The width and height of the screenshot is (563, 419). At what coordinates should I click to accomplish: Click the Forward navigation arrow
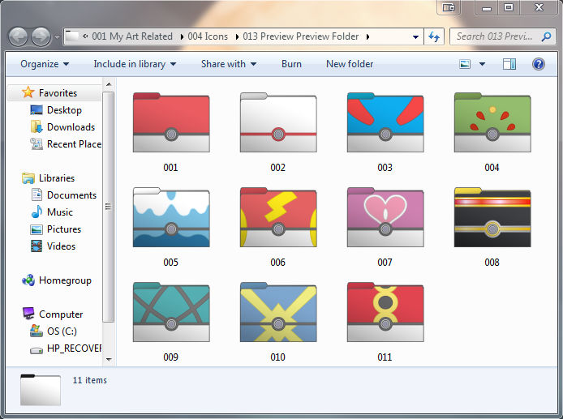pyautogui.click(x=41, y=36)
